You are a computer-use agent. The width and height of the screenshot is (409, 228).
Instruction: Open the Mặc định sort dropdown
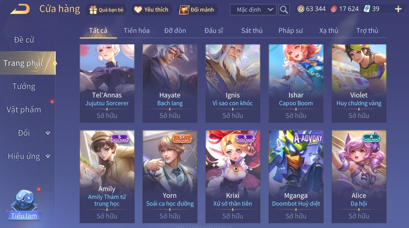point(253,10)
